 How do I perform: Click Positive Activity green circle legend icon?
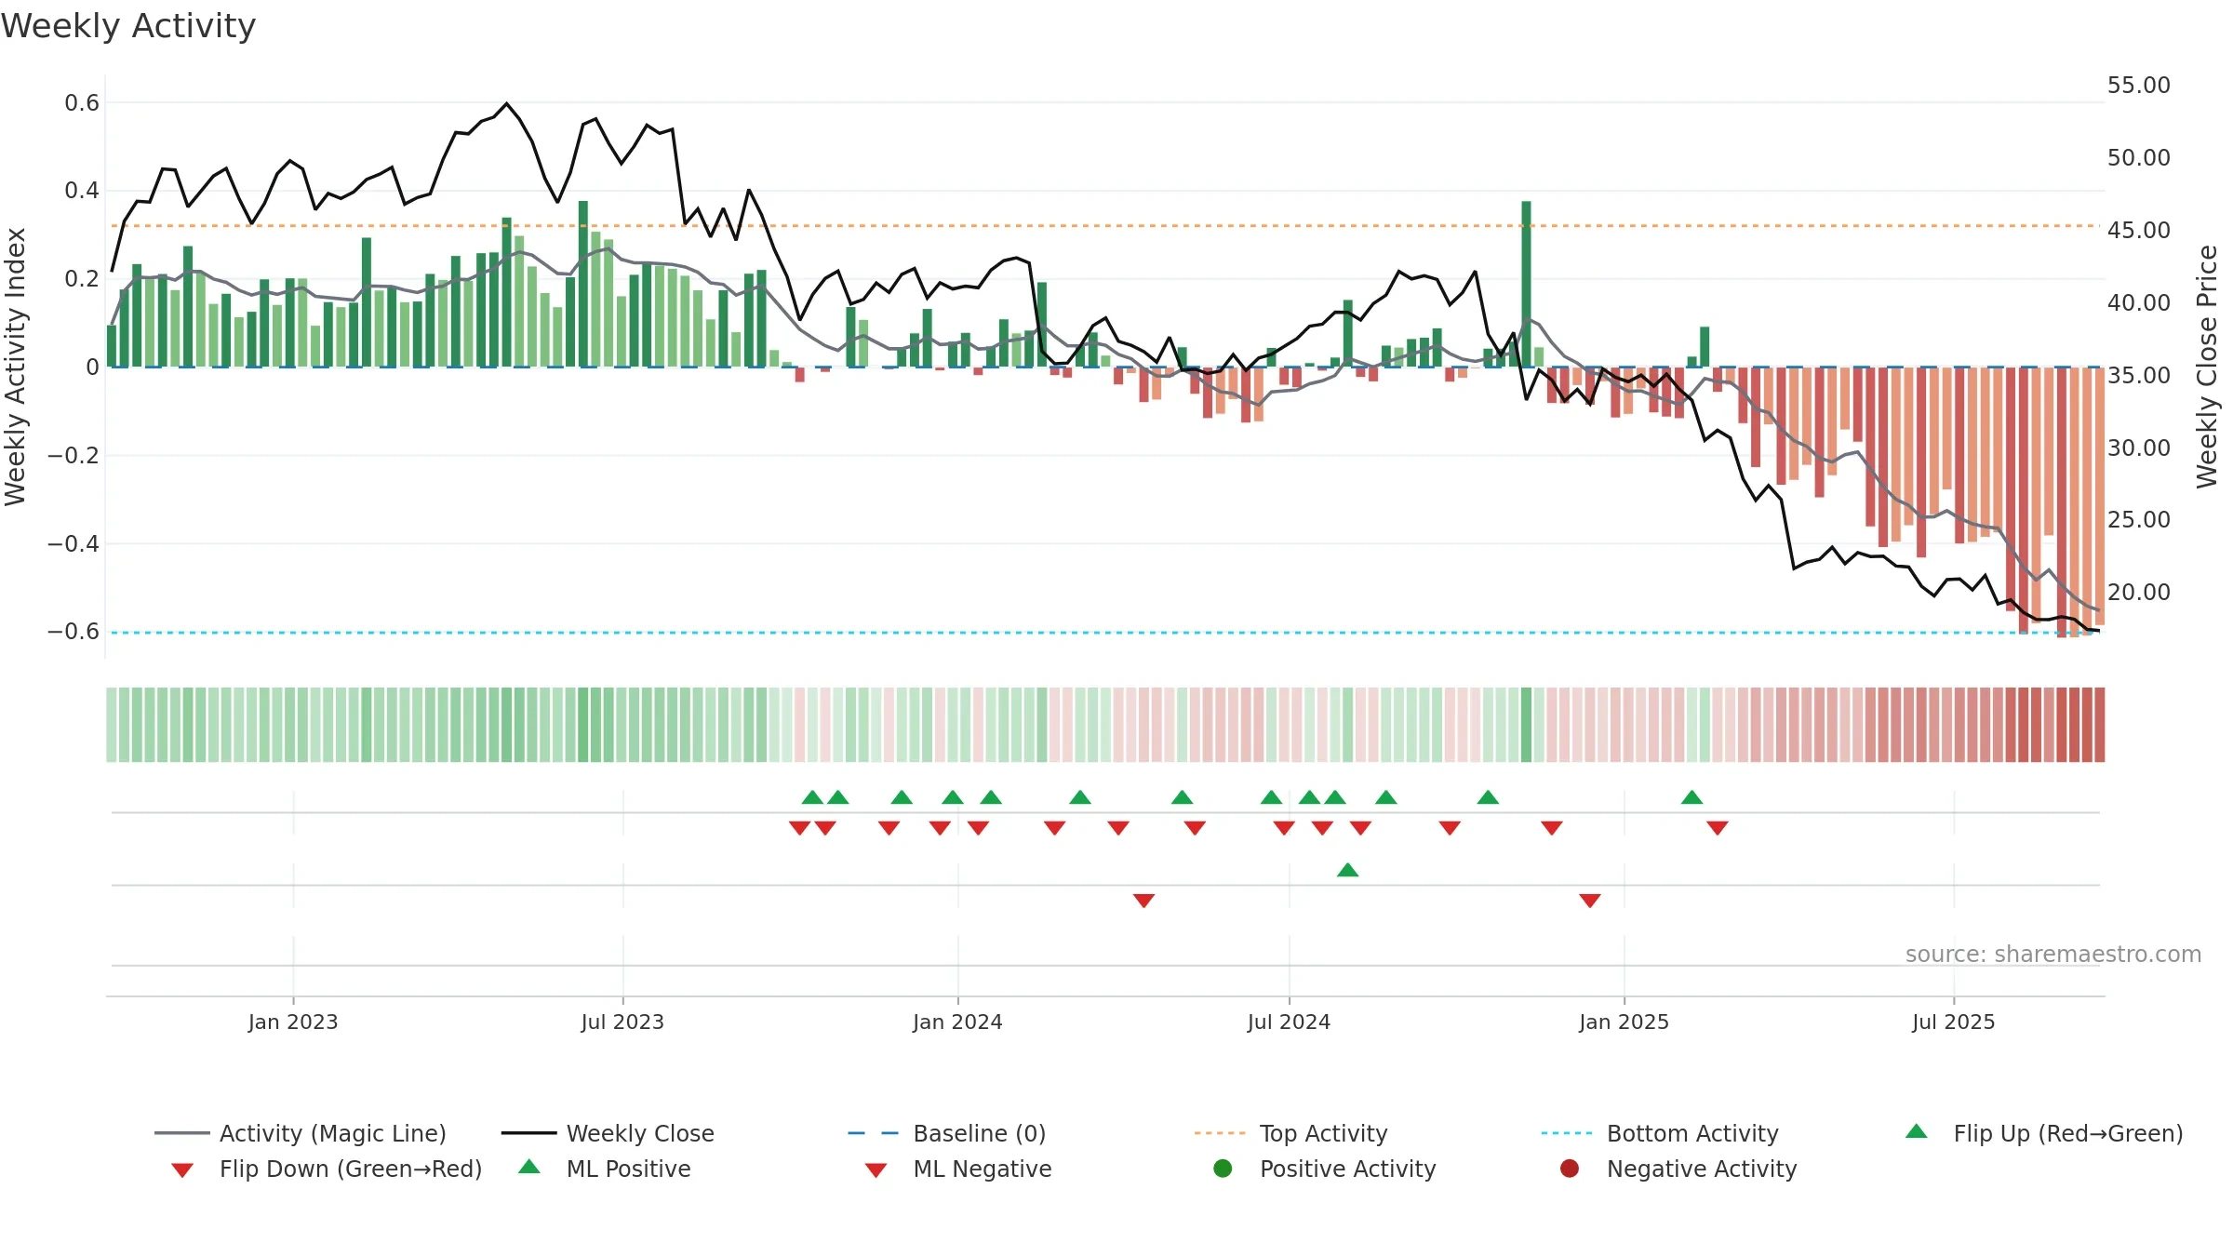pyautogui.click(x=1223, y=1169)
